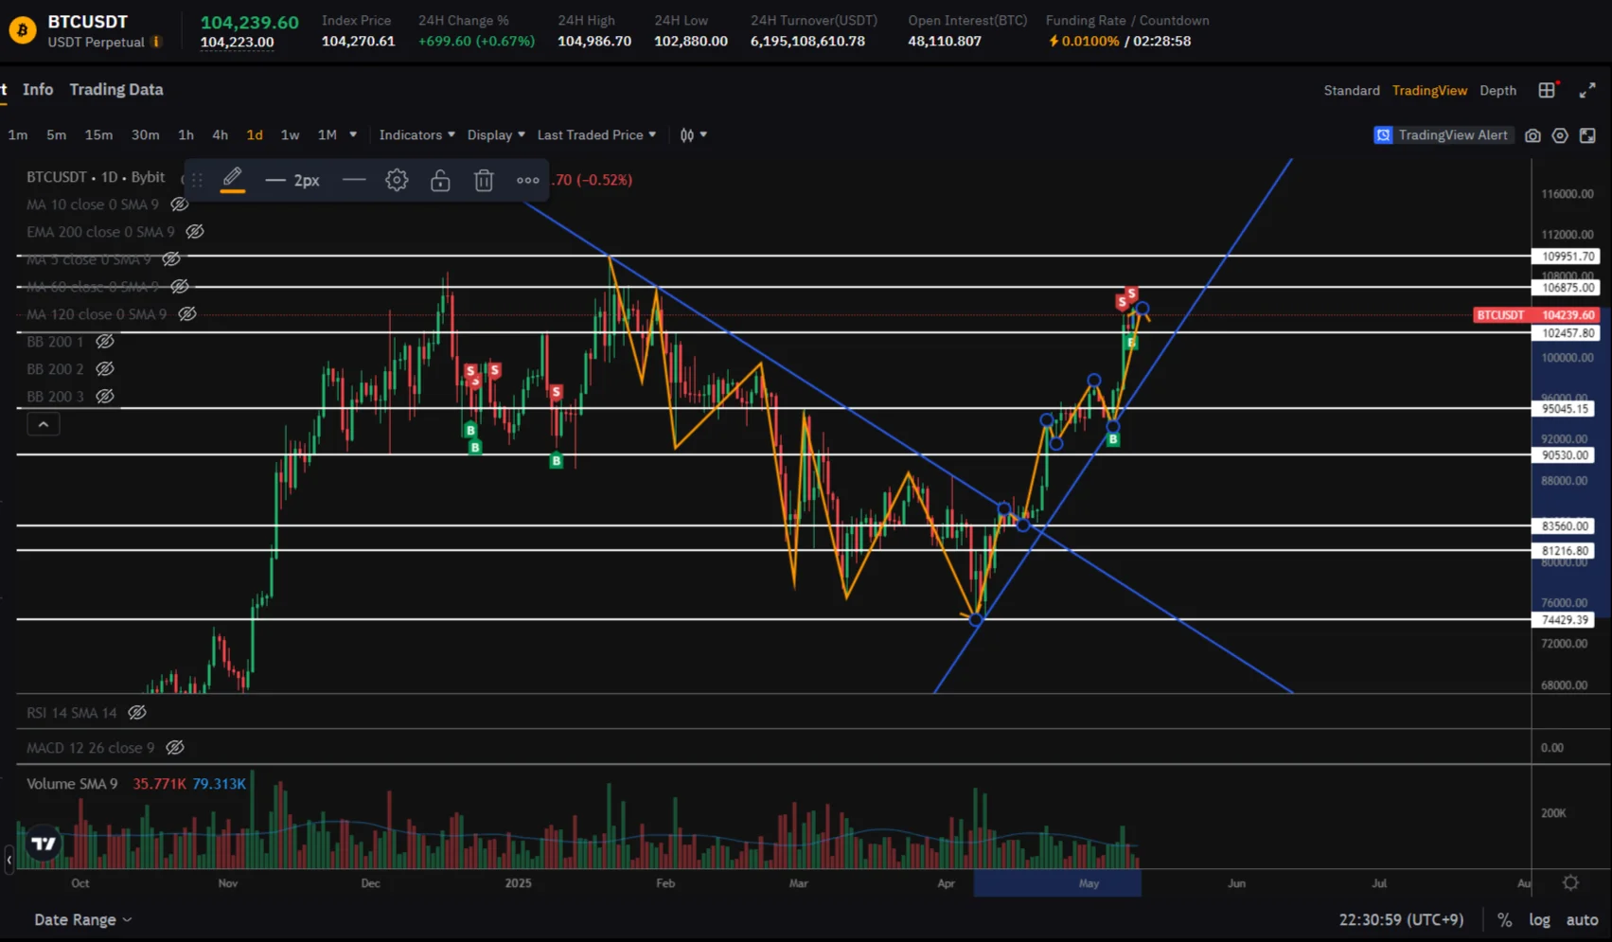This screenshot has height=942, width=1612.
Task: Select the 1m timeframe
Action: [x=18, y=135]
